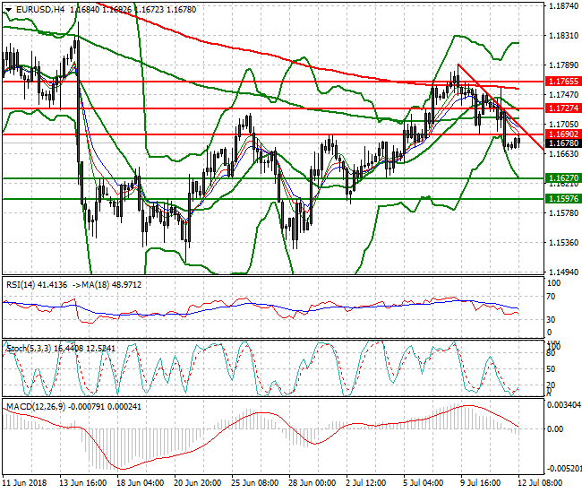Select the red 1.16902 level price label
Viewport: 582px width, 493px height.
pyautogui.click(x=563, y=134)
